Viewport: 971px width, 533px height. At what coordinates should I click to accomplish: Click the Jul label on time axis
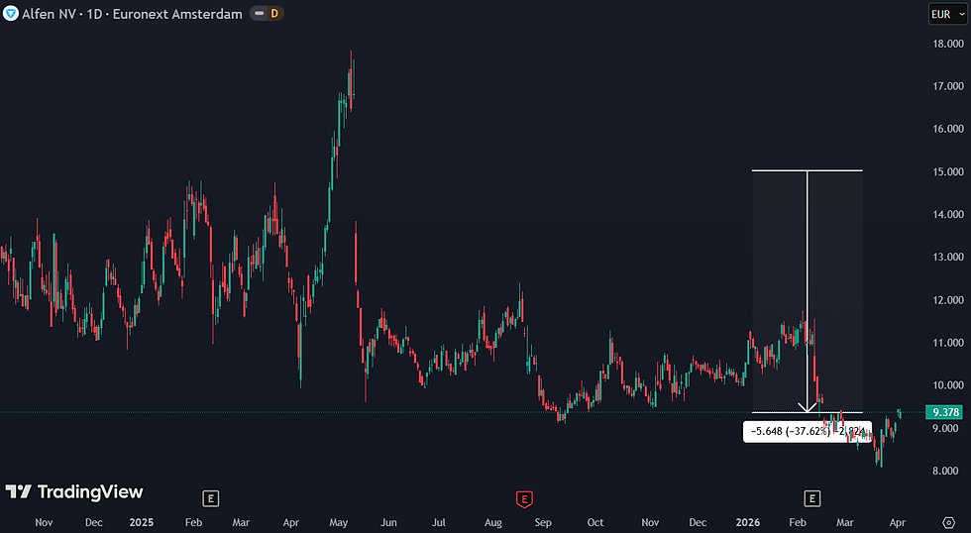[x=438, y=522]
